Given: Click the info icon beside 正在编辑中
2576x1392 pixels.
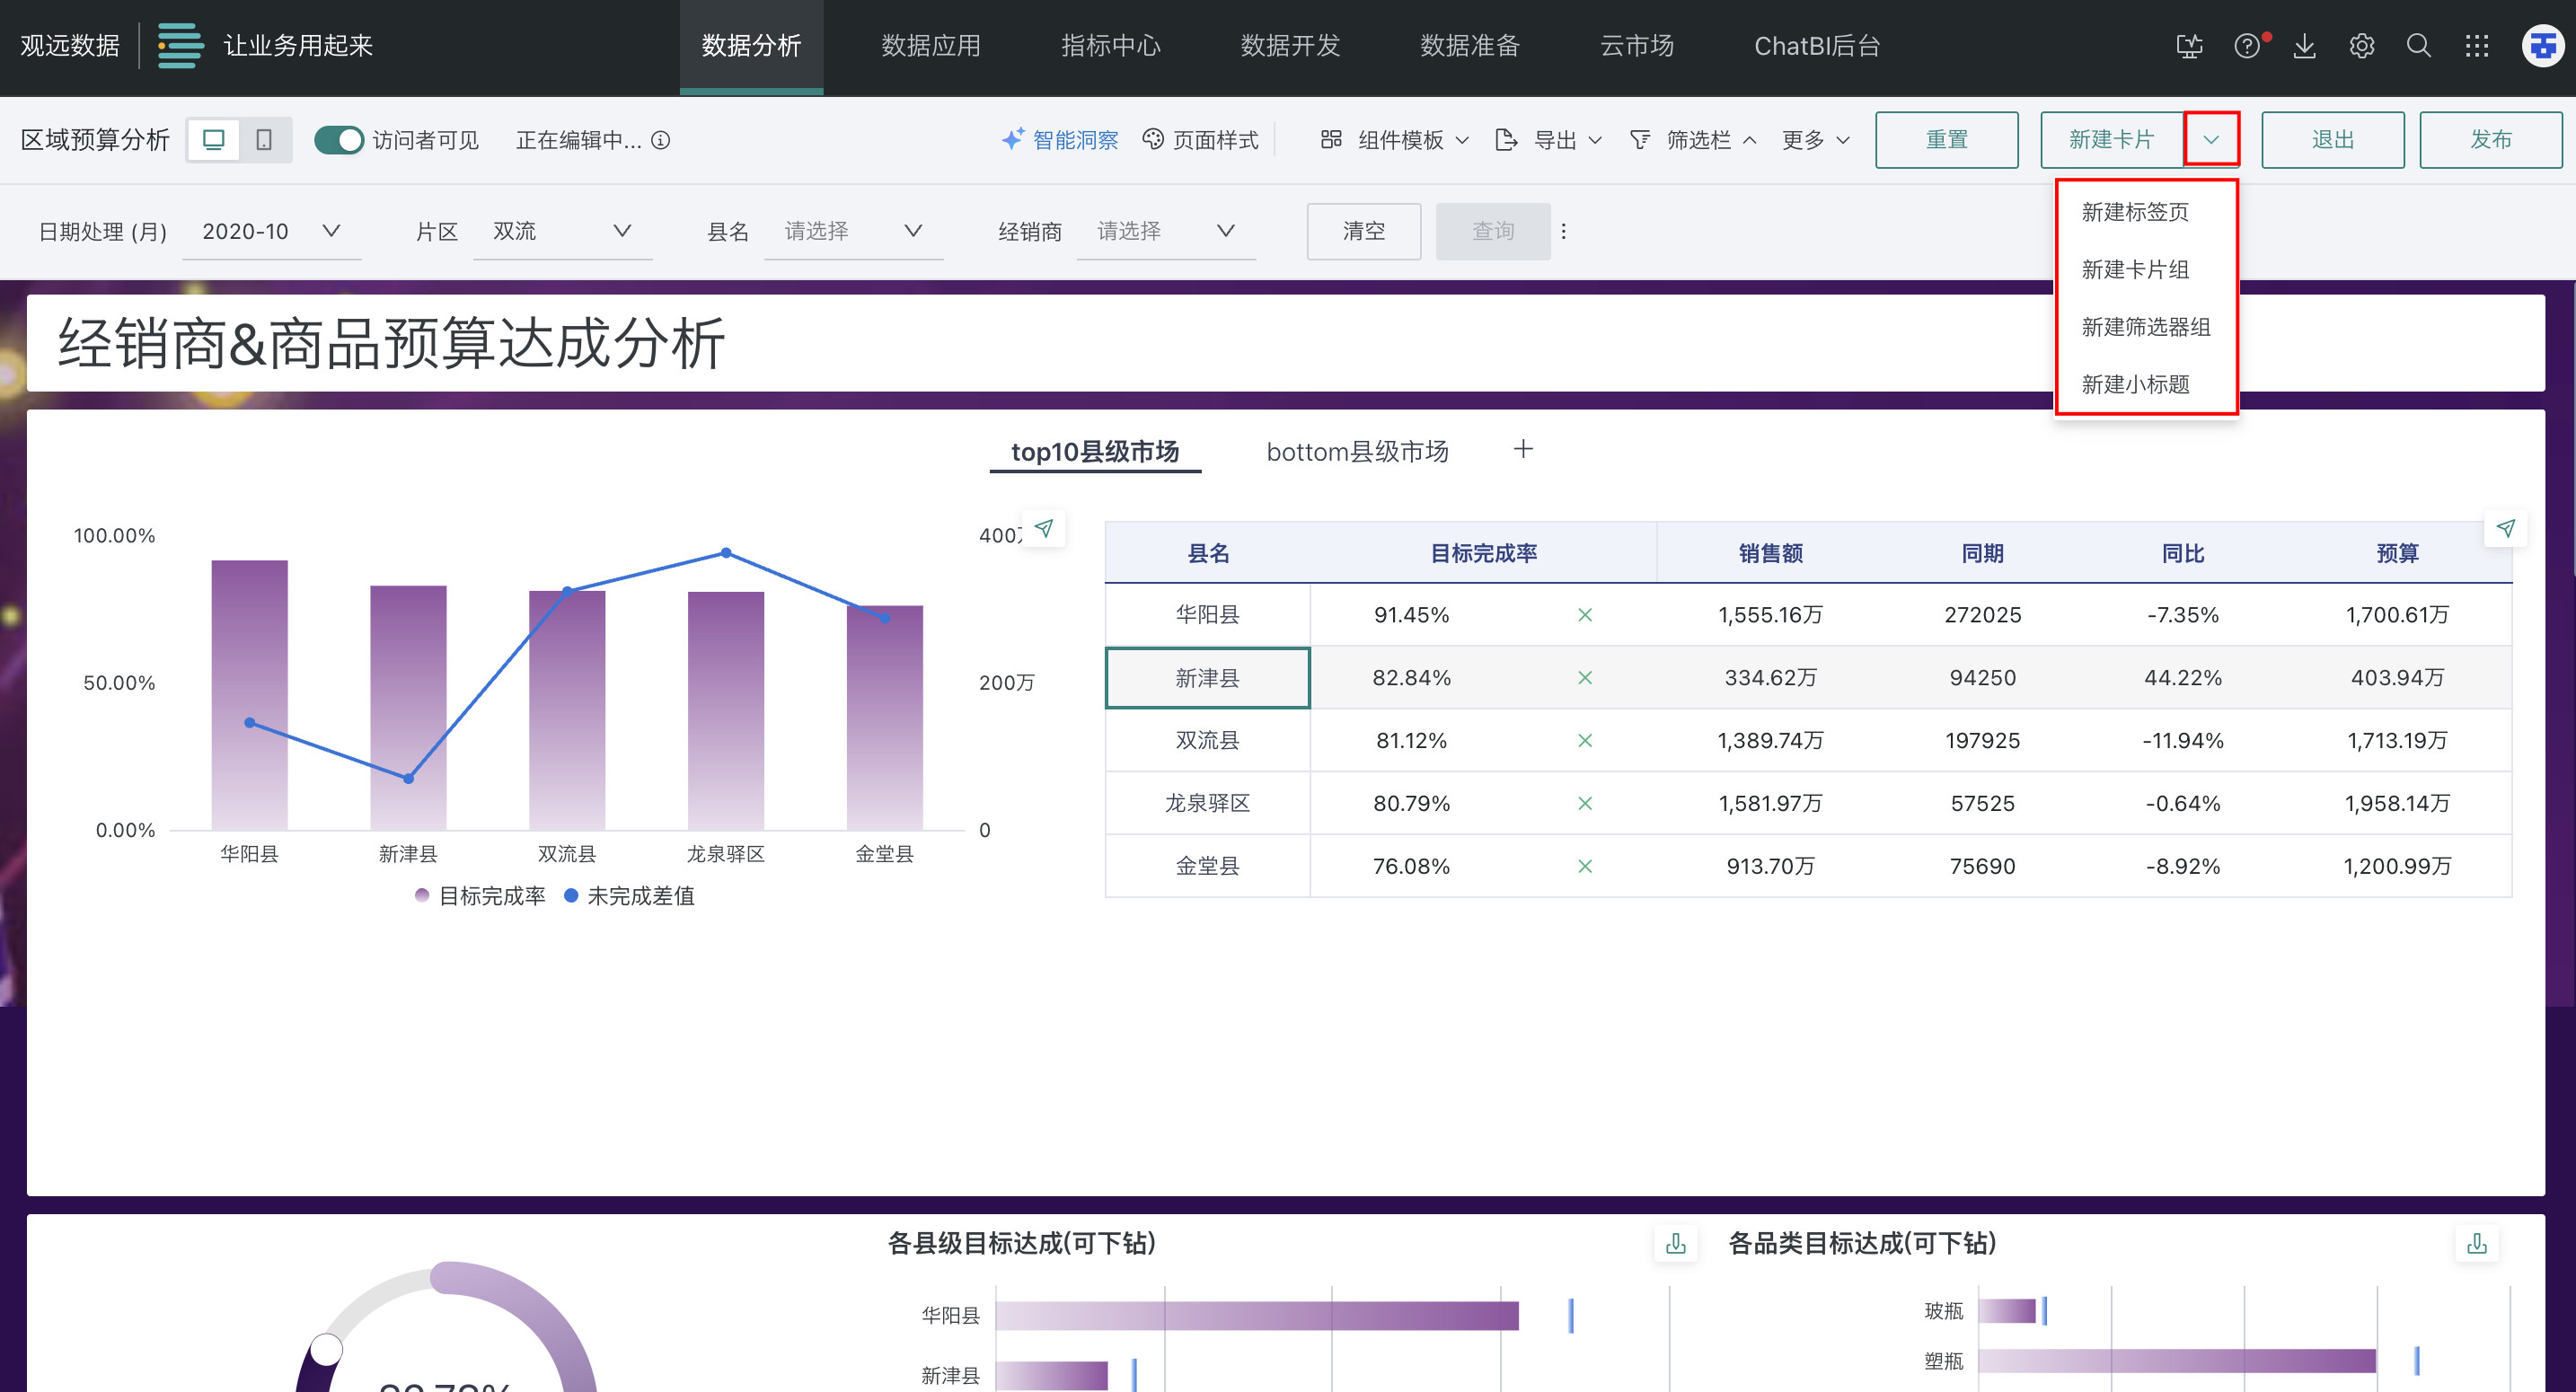Looking at the screenshot, I should (661, 140).
